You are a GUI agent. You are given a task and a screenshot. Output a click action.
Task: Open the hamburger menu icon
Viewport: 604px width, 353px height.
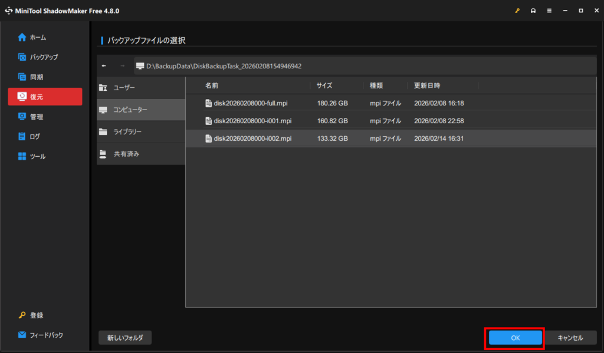click(x=549, y=11)
